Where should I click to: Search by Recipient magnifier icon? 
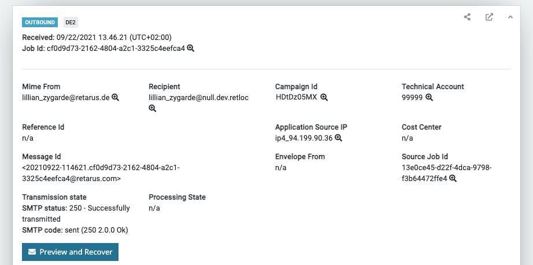pos(153,108)
